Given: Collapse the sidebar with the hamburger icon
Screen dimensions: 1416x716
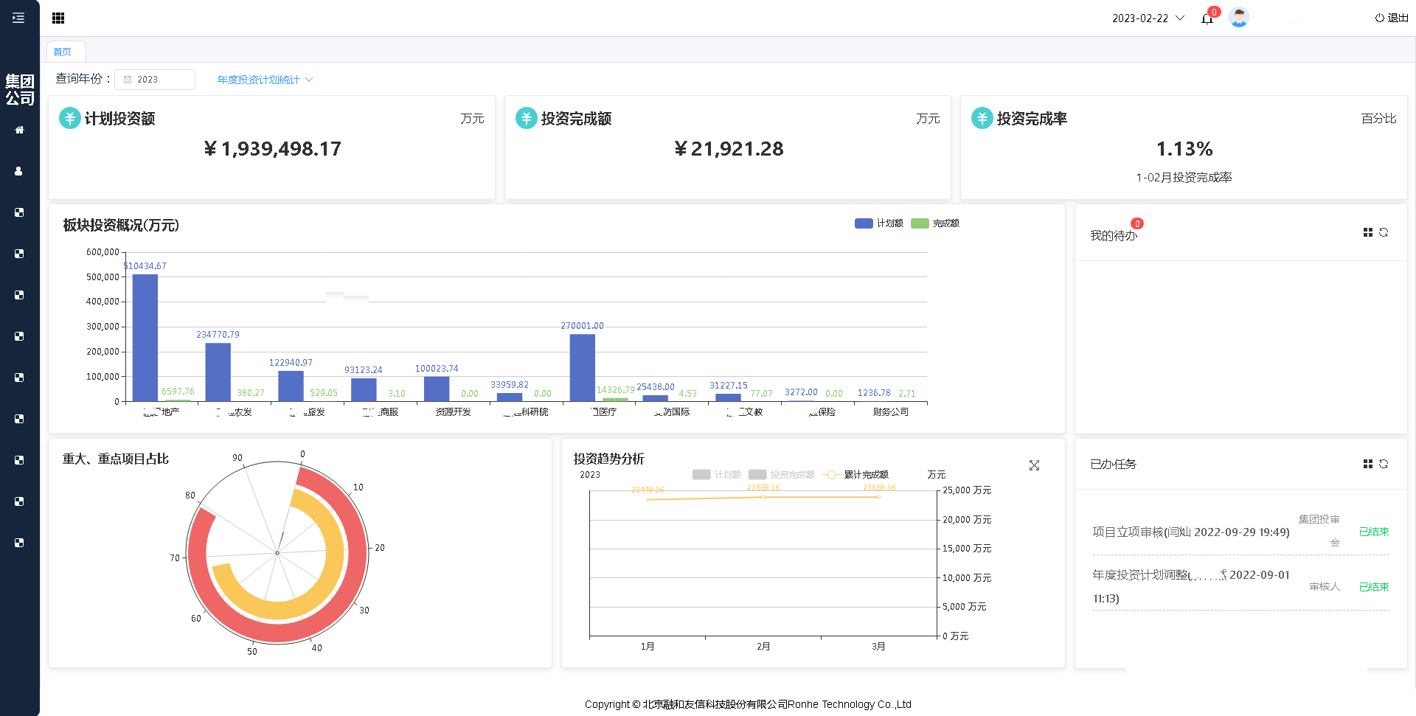Looking at the screenshot, I should [18, 18].
